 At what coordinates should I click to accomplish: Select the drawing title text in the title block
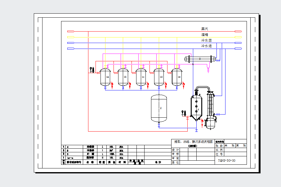click(x=193, y=141)
